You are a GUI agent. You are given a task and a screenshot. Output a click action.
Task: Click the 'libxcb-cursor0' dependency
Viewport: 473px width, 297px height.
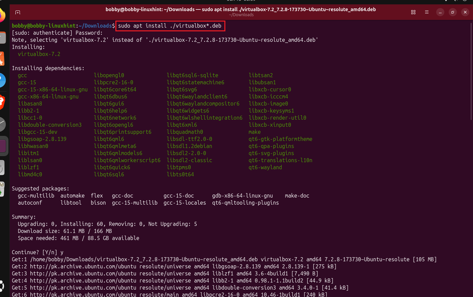270,89
